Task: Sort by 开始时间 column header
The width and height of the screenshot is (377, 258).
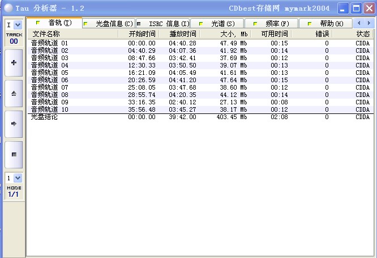Action: point(139,34)
